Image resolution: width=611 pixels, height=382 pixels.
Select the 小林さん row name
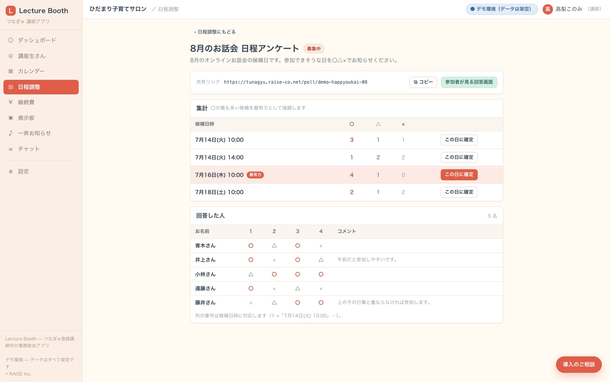[x=205, y=274]
